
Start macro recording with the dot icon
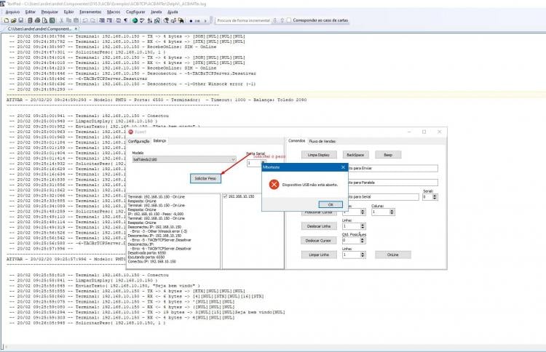pos(191,21)
